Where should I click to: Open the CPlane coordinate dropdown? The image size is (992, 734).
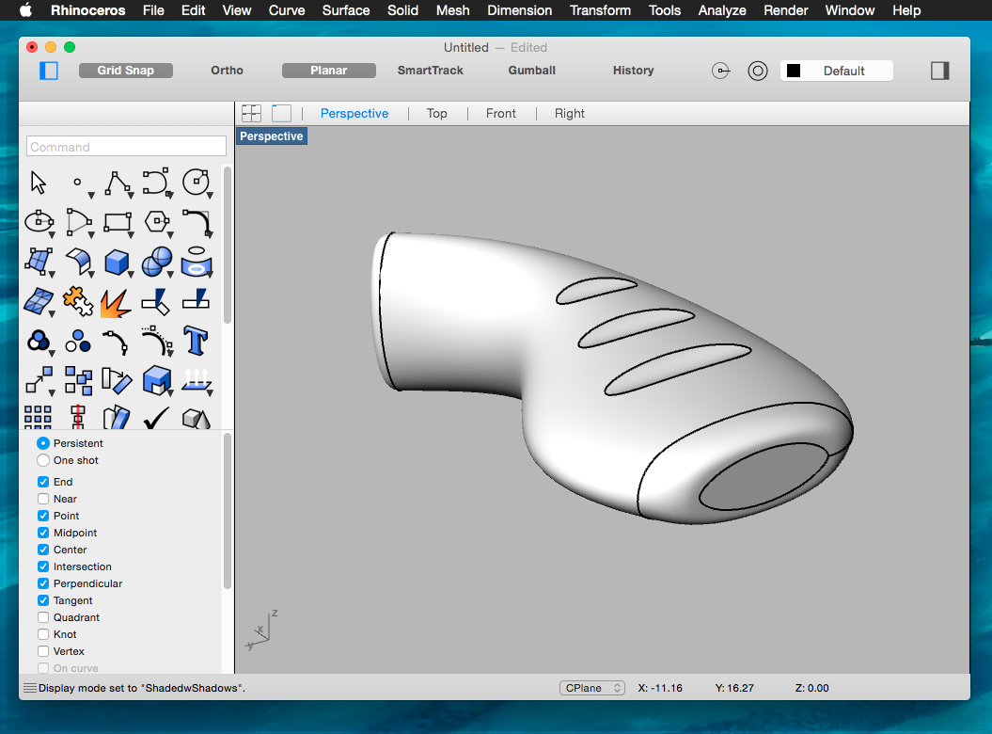[x=592, y=688]
